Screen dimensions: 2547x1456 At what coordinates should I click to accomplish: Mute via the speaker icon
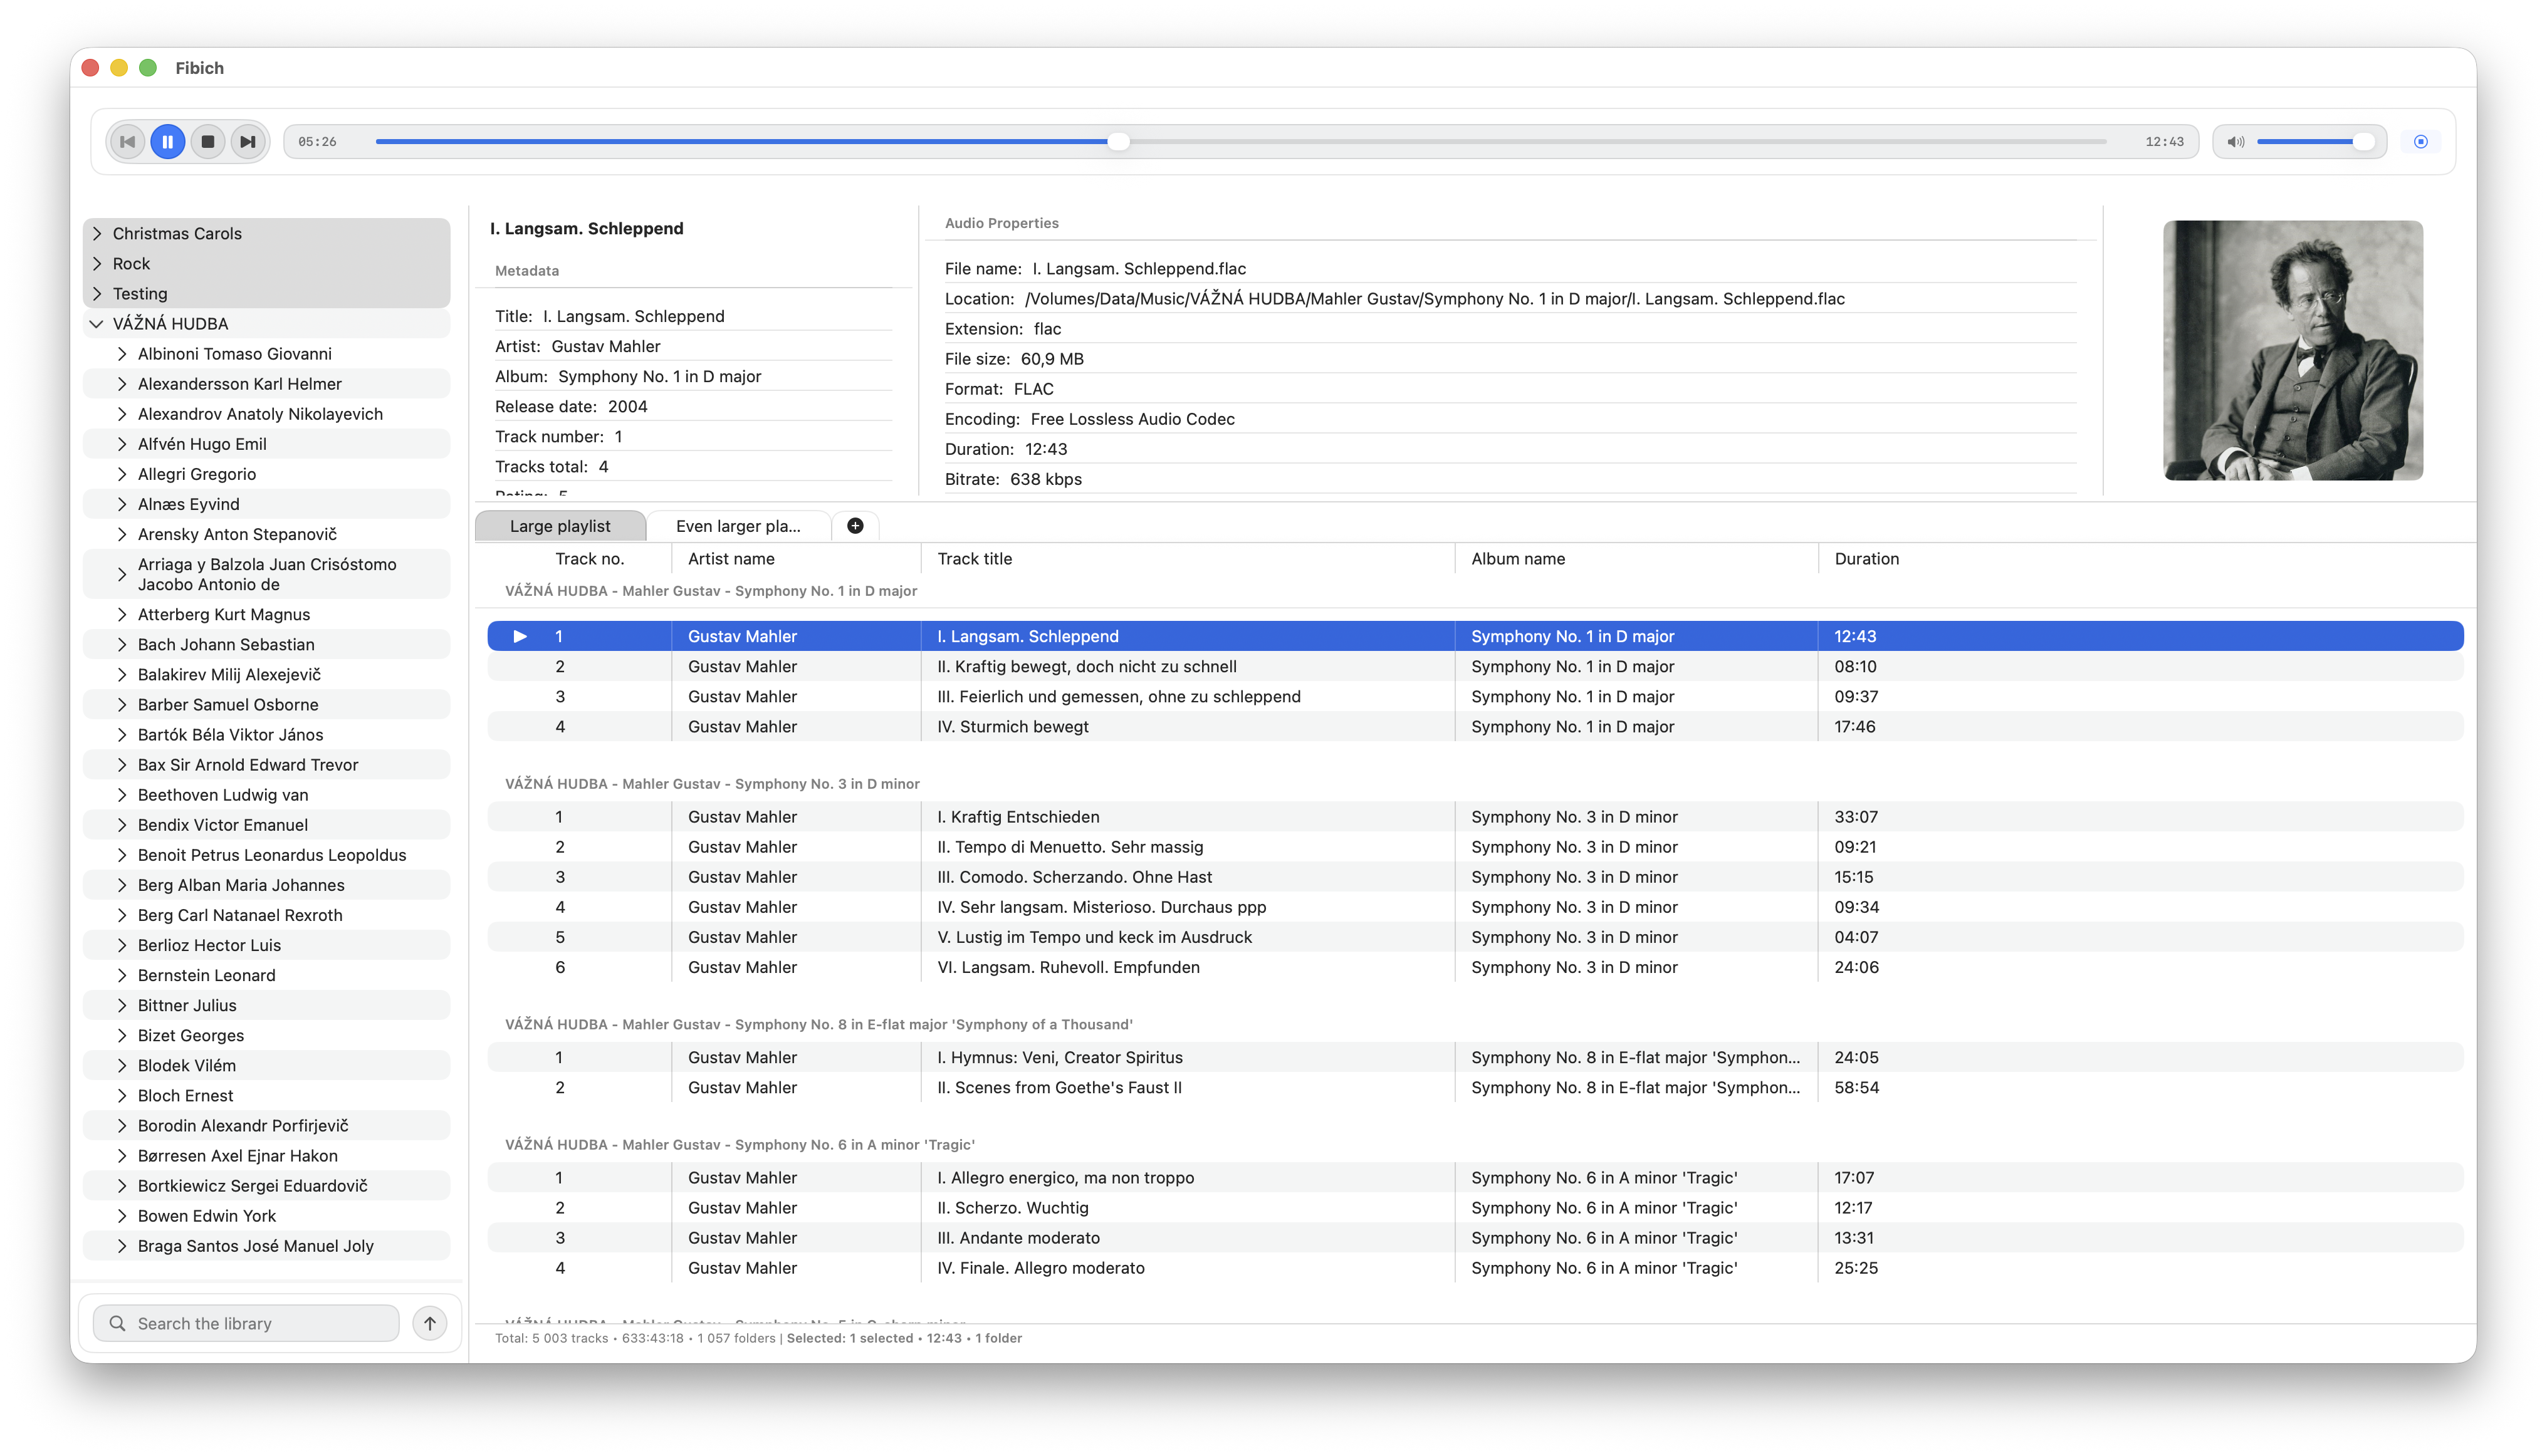coord(2236,142)
